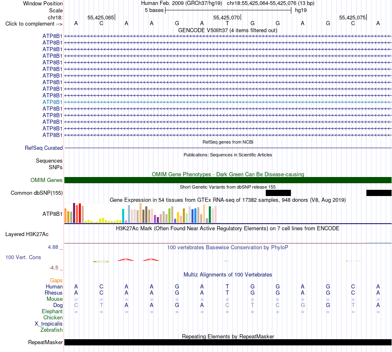392x352 pixels.
Task: Click the 4.88 PhyloP upper scale value
Action: pos(53,247)
